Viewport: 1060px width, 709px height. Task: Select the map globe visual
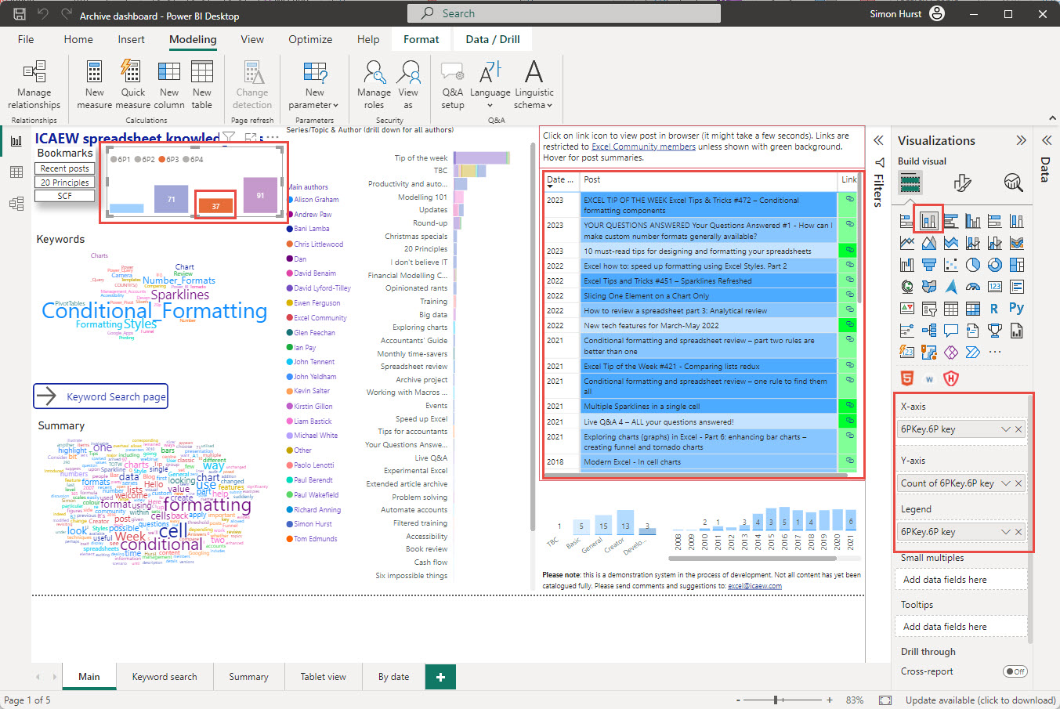907,288
